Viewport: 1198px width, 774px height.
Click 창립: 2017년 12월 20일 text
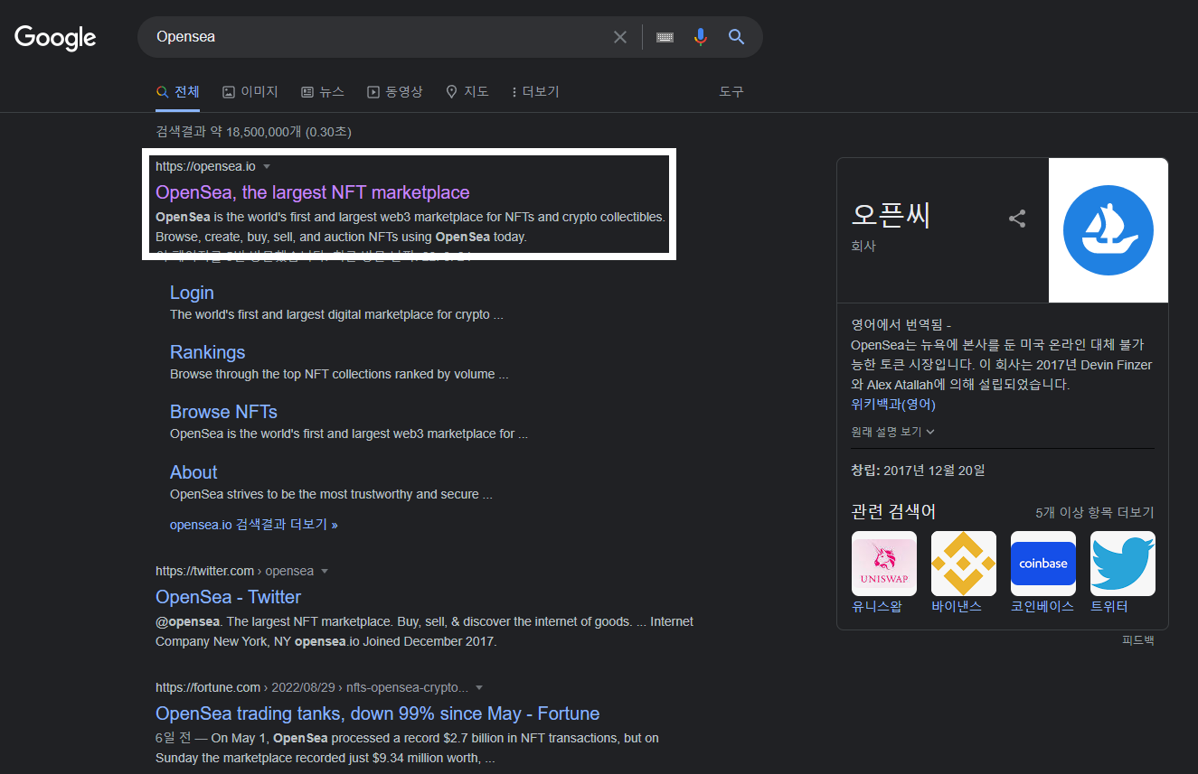pyautogui.click(x=918, y=471)
